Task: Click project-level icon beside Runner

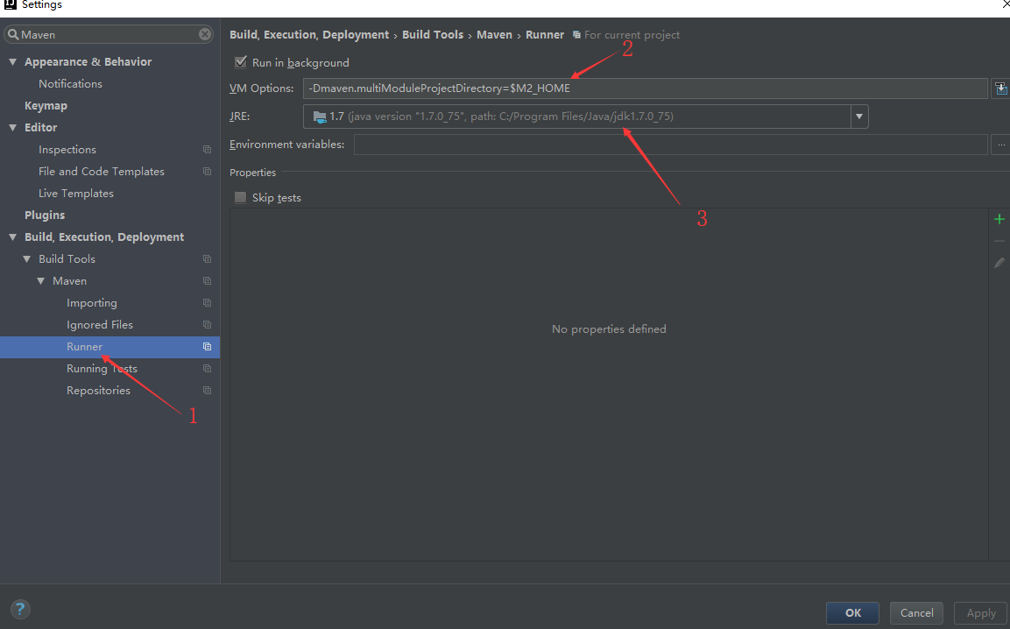Action: [207, 347]
